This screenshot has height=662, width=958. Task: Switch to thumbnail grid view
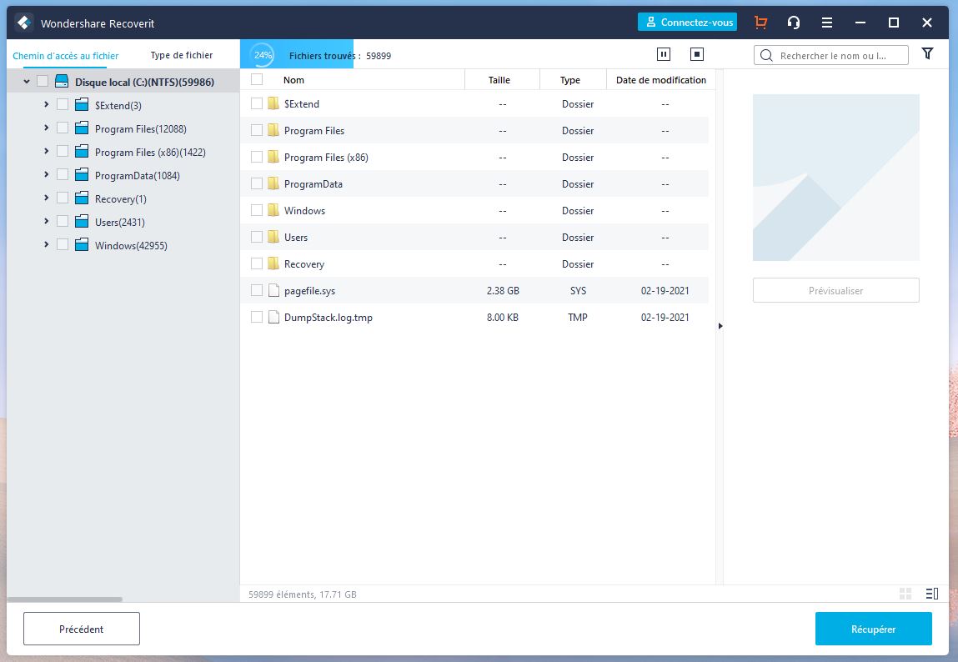tap(905, 594)
